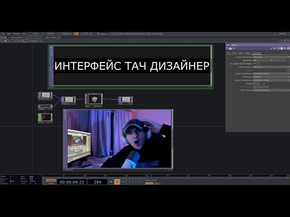Click the pencil comment icon in the parameter header
The width and height of the screenshot is (290, 217).
[x=271, y=48]
